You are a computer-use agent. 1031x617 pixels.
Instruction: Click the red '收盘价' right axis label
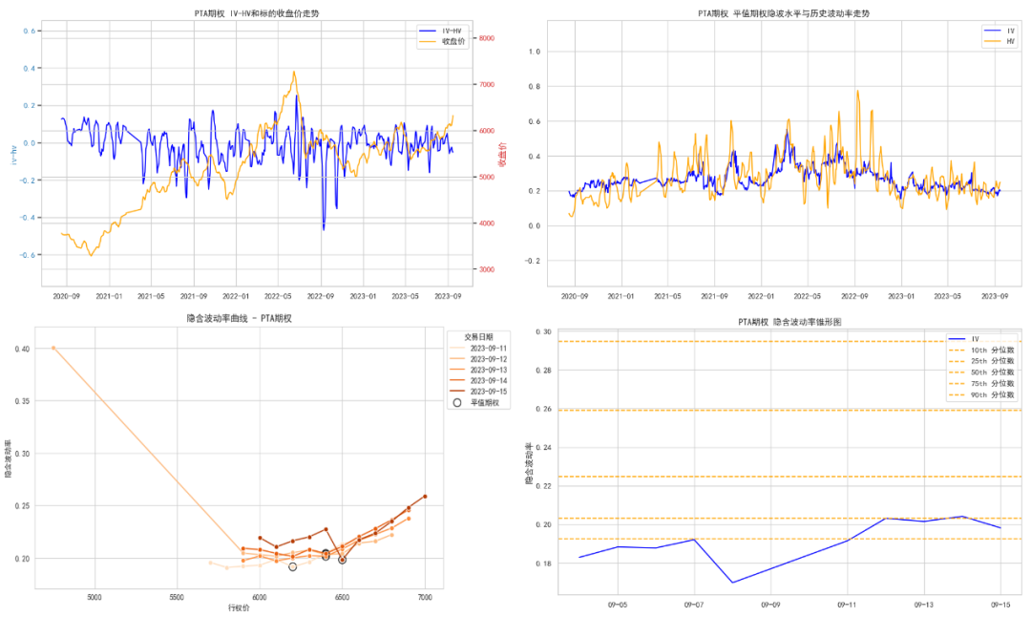(x=503, y=154)
